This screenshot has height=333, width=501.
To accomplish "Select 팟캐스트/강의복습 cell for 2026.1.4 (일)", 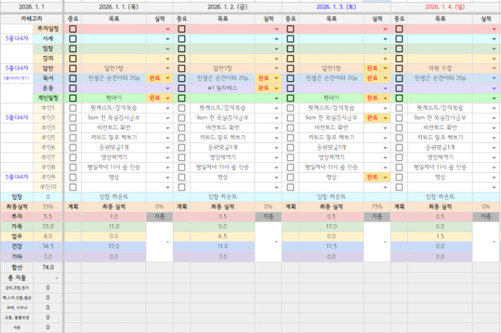I will coord(440,108).
